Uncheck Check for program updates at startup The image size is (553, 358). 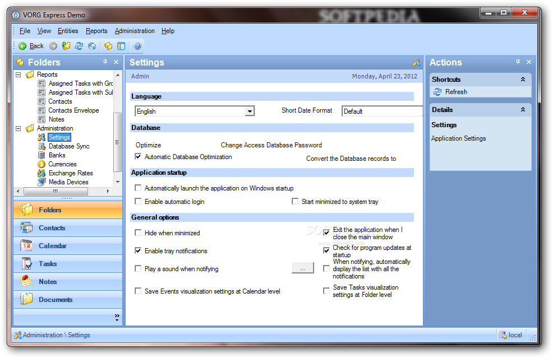coord(326,251)
